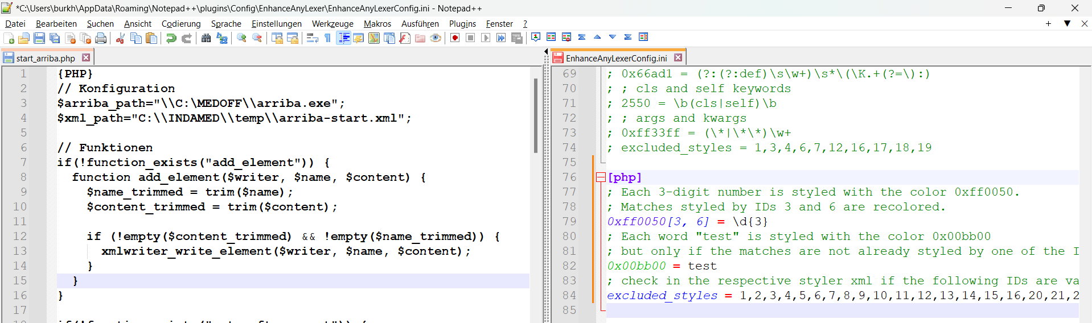Open the Bearbeiten menu
The height and width of the screenshot is (323, 1092).
[x=56, y=24]
